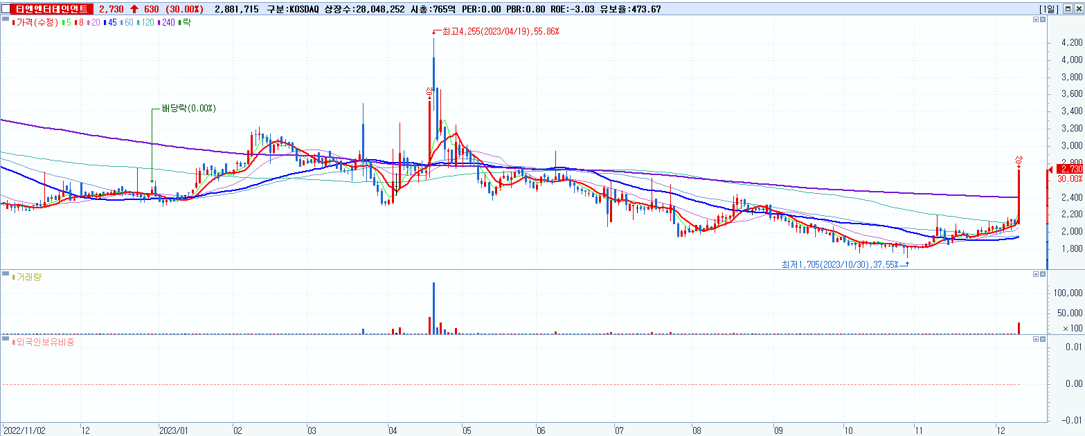
Task: Click the 07 month label on time axis
Action: [618, 430]
